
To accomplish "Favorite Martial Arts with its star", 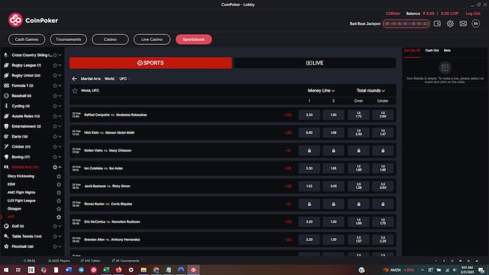I will pos(55,167).
